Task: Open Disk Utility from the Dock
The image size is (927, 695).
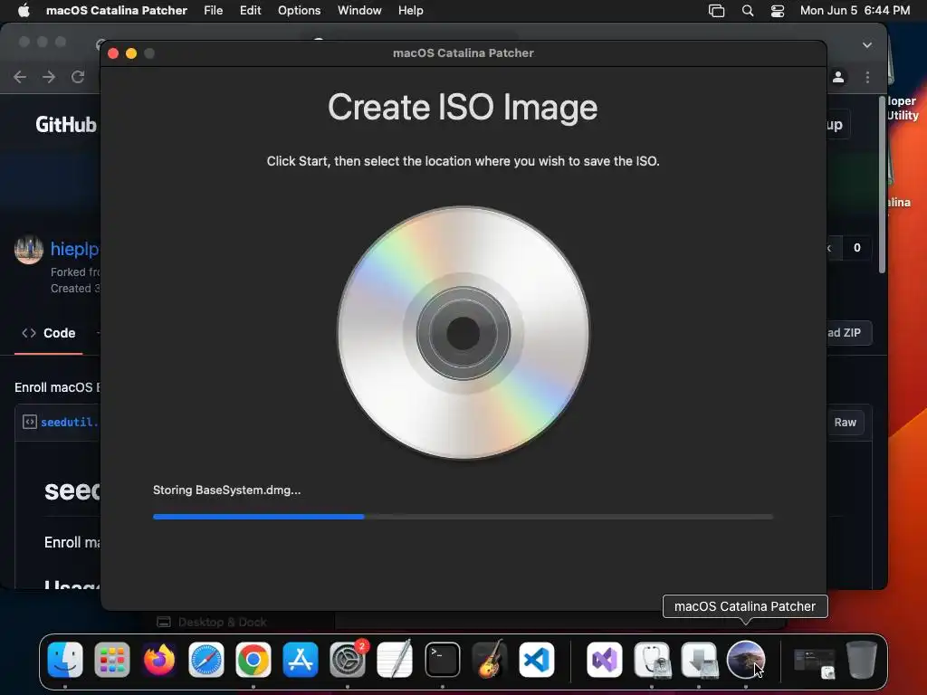Action: pyautogui.click(x=652, y=660)
